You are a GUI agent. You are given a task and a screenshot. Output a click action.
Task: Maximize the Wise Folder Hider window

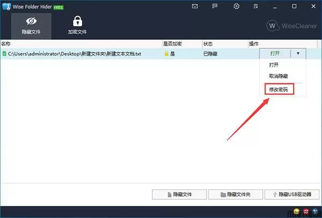click(x=294, y=6)
